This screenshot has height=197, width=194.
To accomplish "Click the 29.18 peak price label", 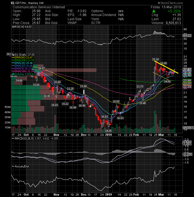I will click(x=155, y=59).
